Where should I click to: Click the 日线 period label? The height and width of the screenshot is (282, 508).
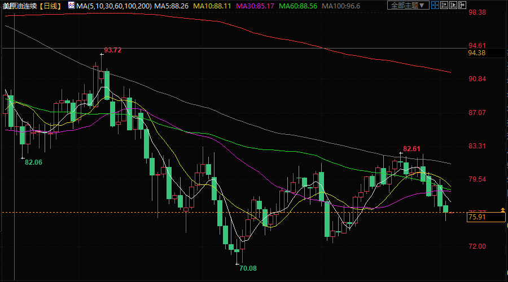51,6
